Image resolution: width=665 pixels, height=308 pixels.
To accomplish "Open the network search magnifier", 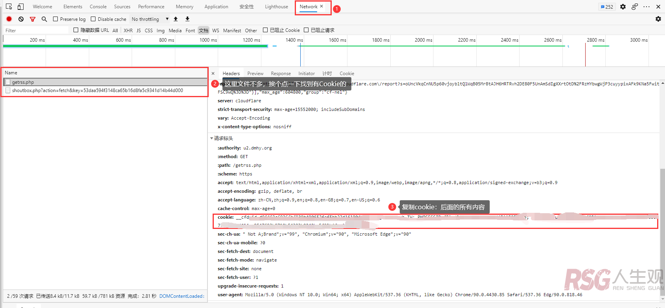I will tap(44, 19).
